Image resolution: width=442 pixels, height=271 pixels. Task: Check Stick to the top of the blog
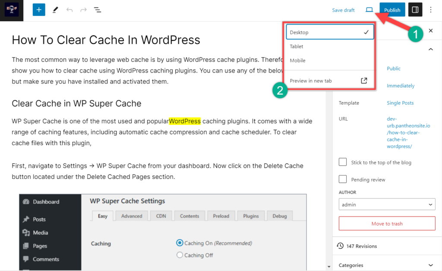pyautogui.click(x=342, y=162)
